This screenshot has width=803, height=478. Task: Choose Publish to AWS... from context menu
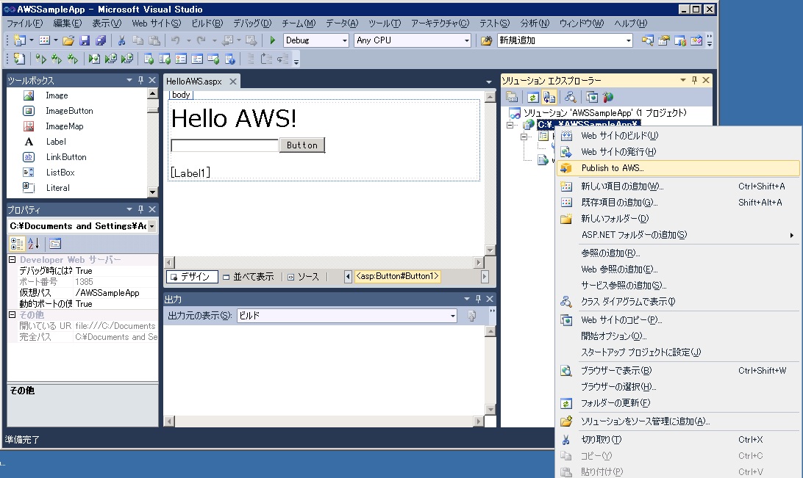pyautogui.click(x=678, y=168)
